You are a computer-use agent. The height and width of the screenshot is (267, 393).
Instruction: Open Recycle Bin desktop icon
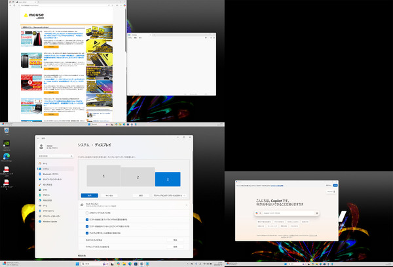(7, 131)
